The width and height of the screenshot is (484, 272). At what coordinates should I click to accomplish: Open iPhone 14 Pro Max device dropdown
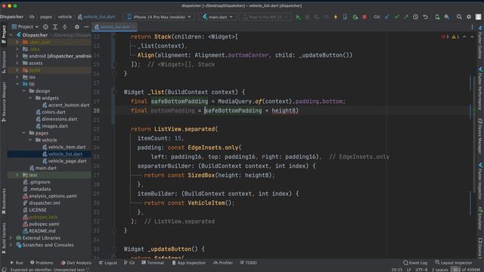coord(160,17)
